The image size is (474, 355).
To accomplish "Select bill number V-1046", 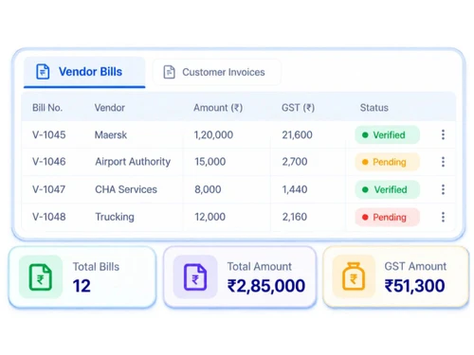I will [x=49, y=162].
